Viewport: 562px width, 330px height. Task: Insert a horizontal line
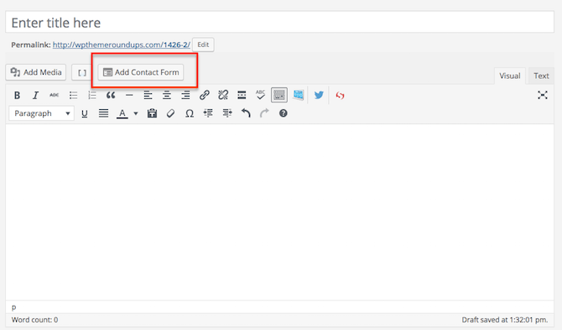129,96
